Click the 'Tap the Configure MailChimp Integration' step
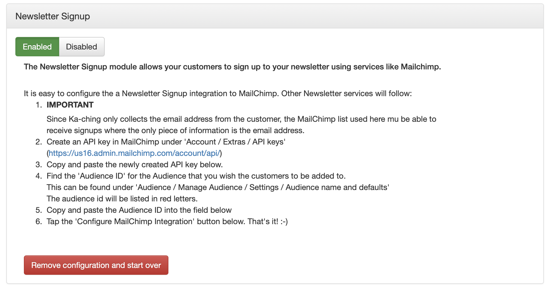The image size is (549, 289). [167, 221]
